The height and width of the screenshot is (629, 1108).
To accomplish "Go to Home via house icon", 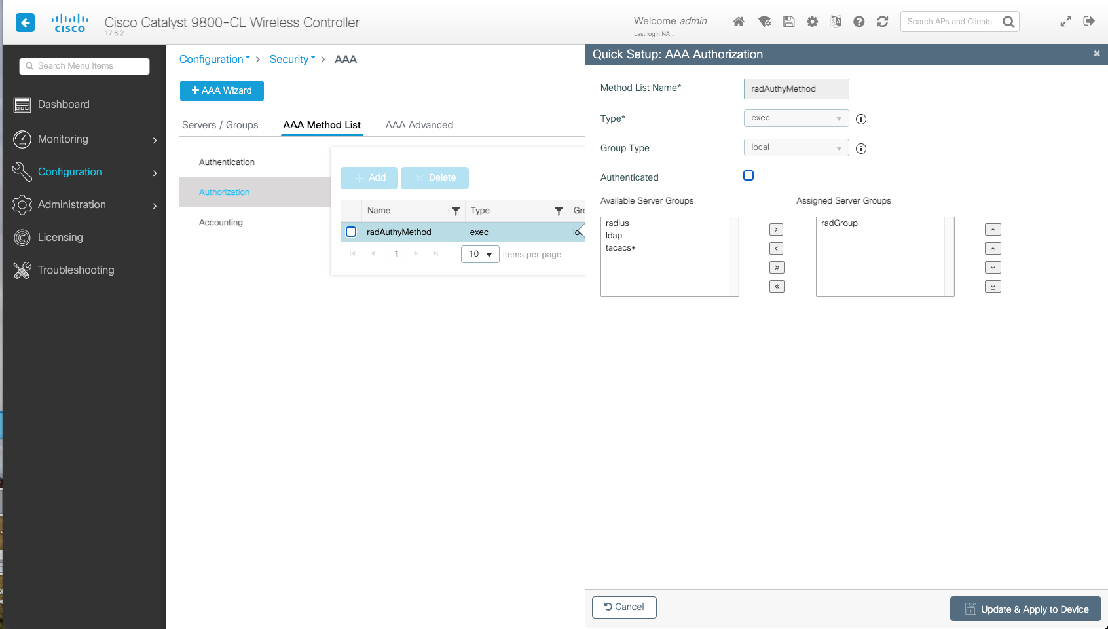I will click(x=739, y=22).
